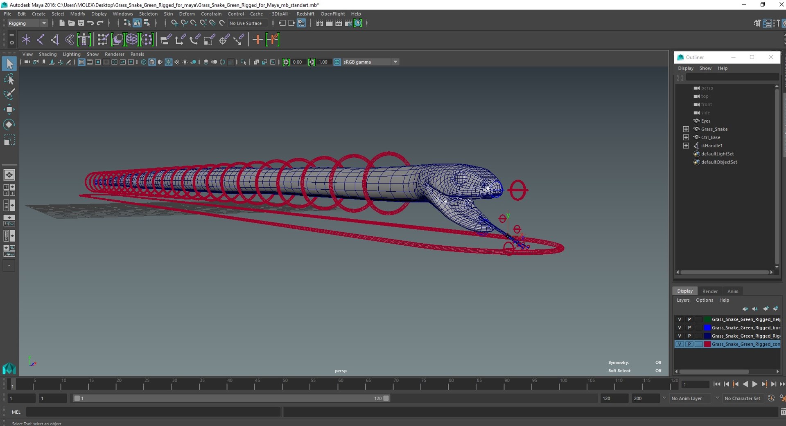Expand the Grass_Snake node in Outliner
The height and width of the screenshot is (426, 786).
tap(686, 129)
